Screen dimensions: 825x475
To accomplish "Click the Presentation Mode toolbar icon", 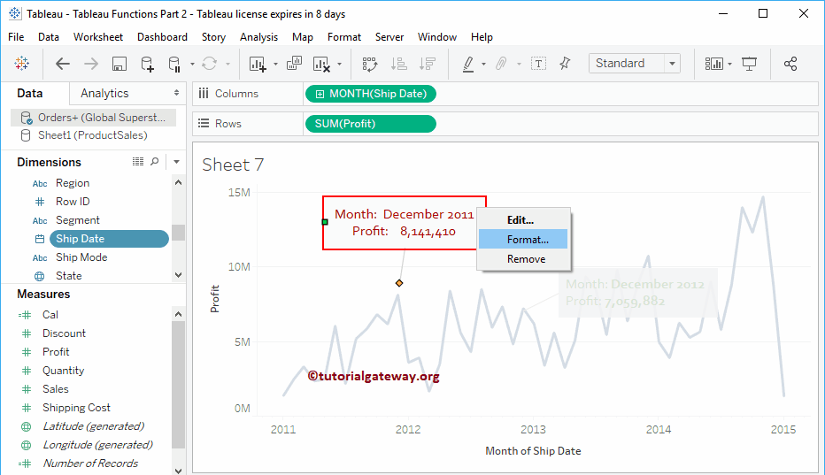I will (750, 64).
